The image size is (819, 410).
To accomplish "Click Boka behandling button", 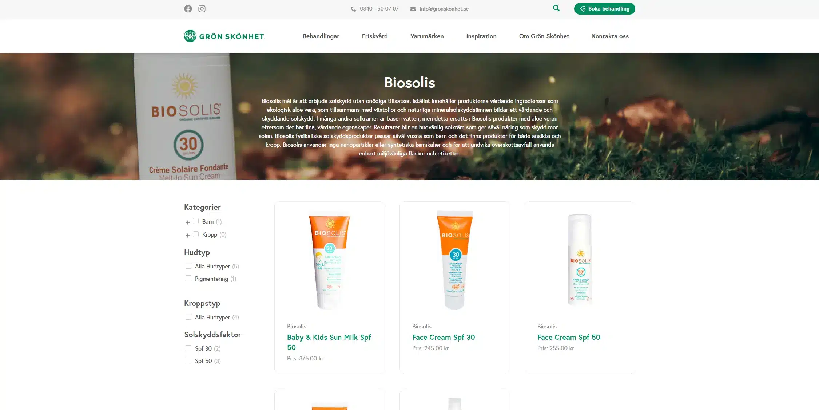I will 604,9.
